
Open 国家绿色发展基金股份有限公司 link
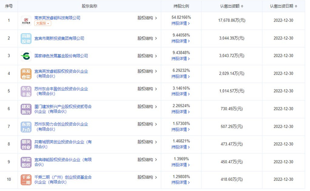click(61, 56)
